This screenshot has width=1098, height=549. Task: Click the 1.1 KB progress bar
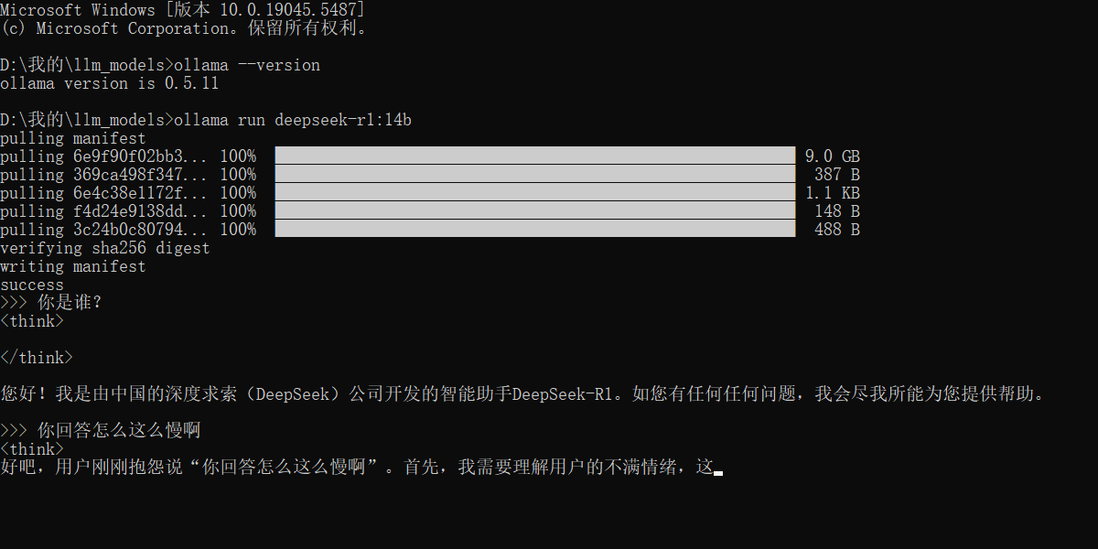tap(535, 192)
